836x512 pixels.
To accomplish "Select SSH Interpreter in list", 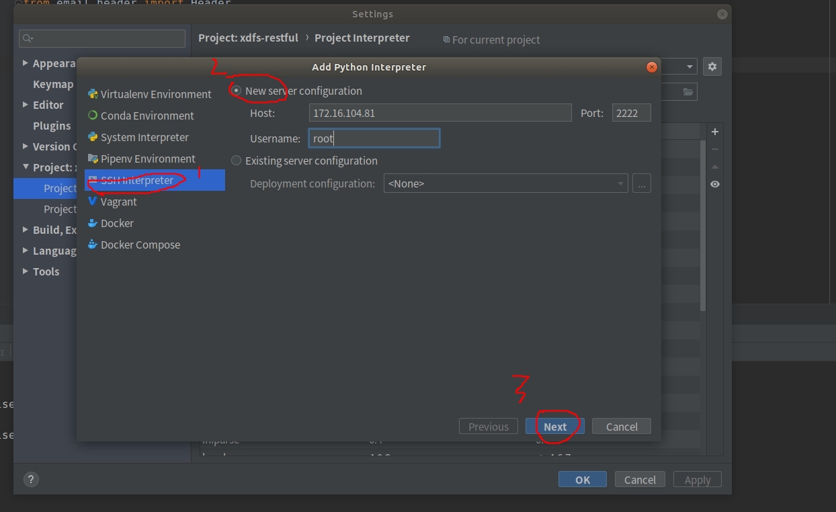I will [x=155, y=180].
